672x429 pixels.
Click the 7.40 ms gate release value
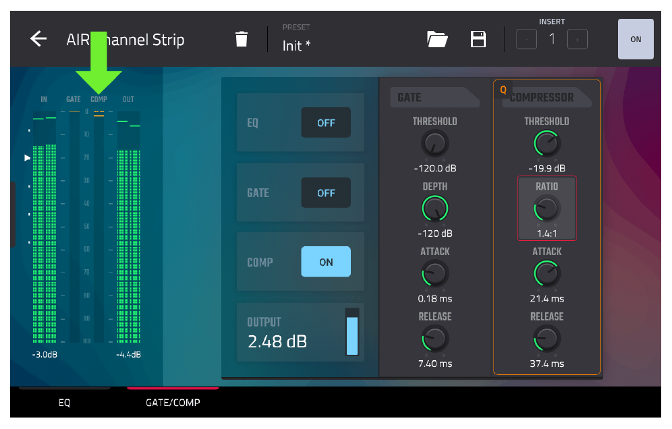[x=435, y=364]
